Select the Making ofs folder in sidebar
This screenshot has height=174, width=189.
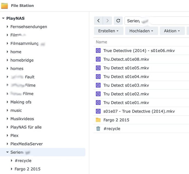pyautogui.click(x=21, y=102)
